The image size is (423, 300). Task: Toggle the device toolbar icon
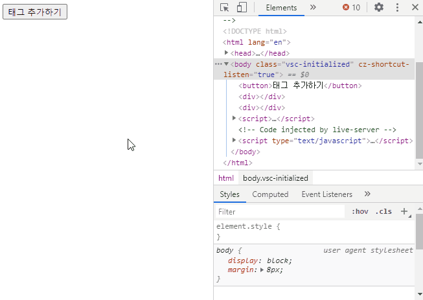click(x=242, y=8)
